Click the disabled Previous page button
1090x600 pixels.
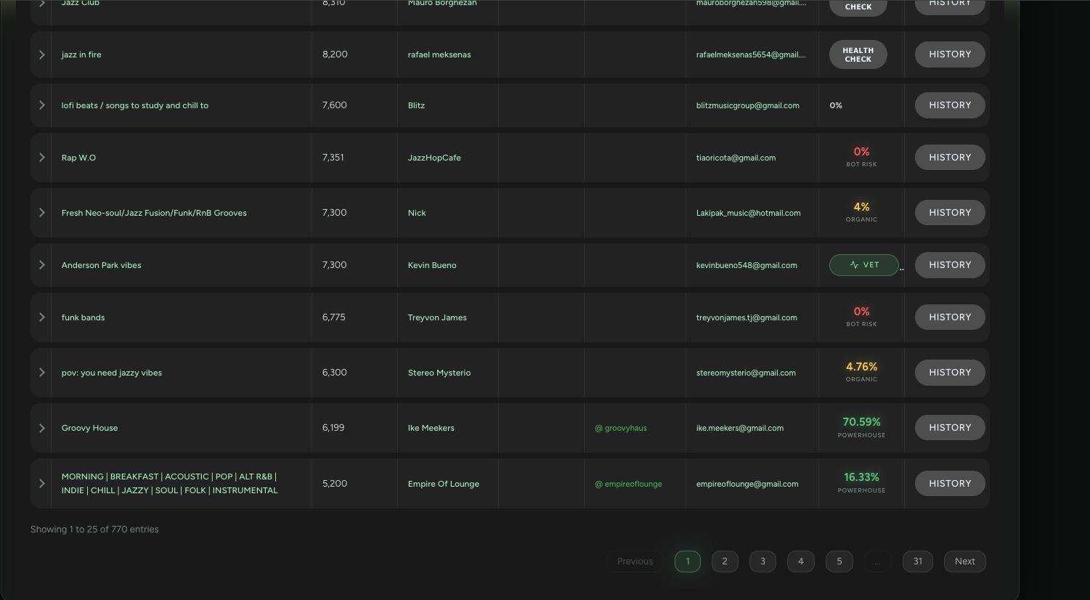coord(635,562)
